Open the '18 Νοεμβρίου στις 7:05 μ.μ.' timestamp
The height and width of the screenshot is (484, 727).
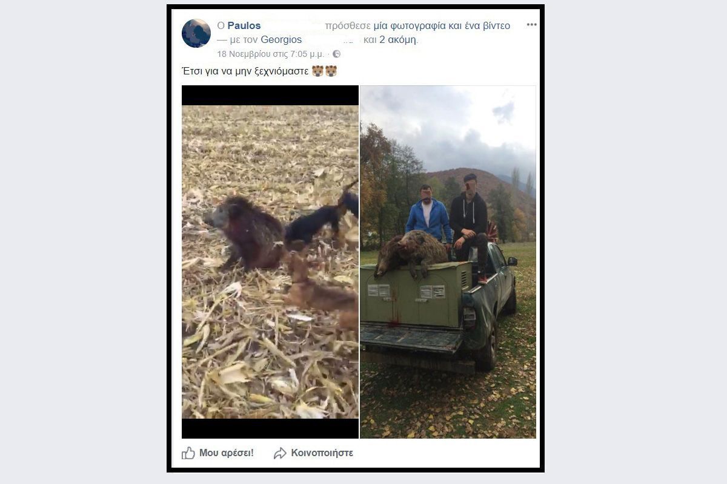271,54
